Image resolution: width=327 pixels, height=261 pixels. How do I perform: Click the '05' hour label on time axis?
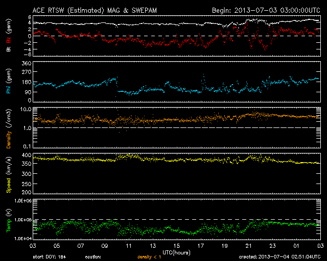click(x=57, y=246)
